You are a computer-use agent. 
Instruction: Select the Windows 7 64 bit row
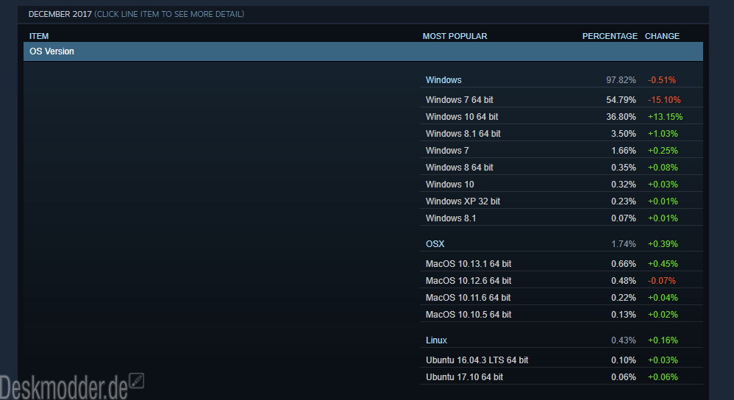561,100
